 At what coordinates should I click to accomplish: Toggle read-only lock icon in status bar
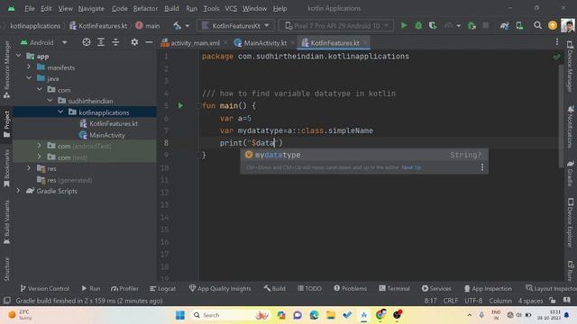(553, 300)
